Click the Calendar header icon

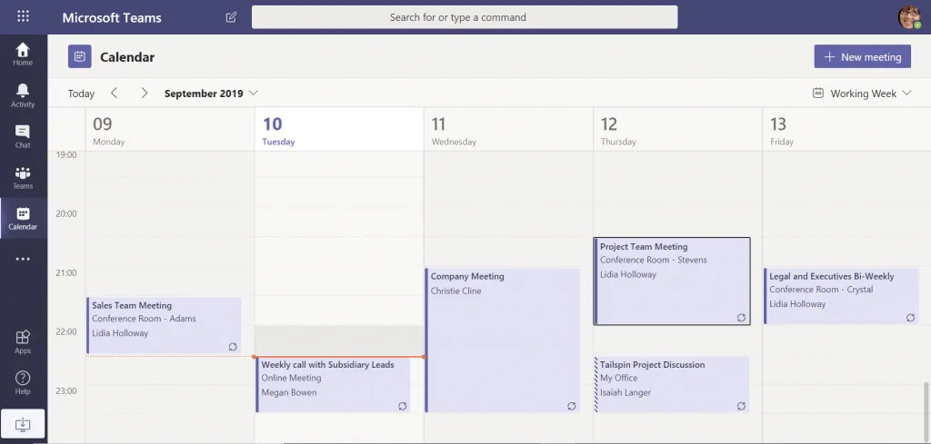(80, 56)
